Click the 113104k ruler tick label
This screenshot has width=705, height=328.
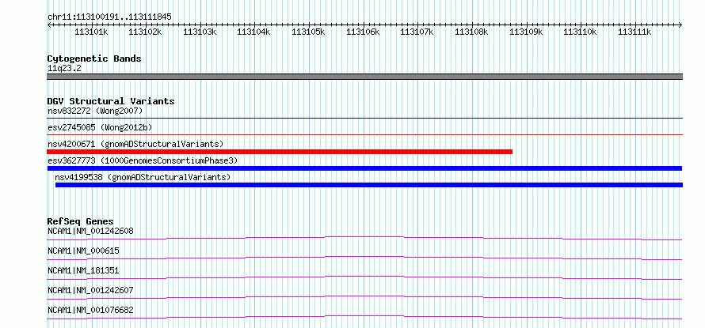253,32
